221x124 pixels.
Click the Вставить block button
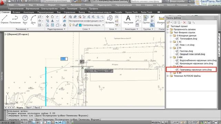110,19
